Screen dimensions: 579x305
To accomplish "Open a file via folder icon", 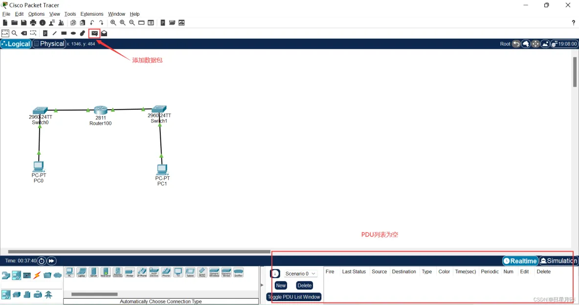I will pyautogui.click(x=14, y=23).
